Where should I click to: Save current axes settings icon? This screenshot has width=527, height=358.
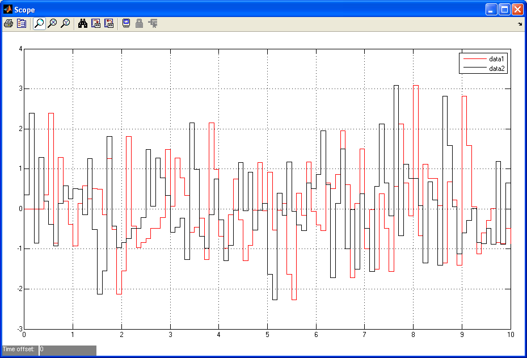coord(96,23)
